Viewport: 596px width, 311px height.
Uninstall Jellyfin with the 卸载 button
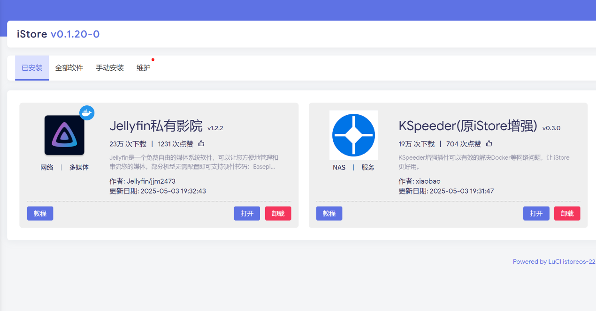click(278, 214)
